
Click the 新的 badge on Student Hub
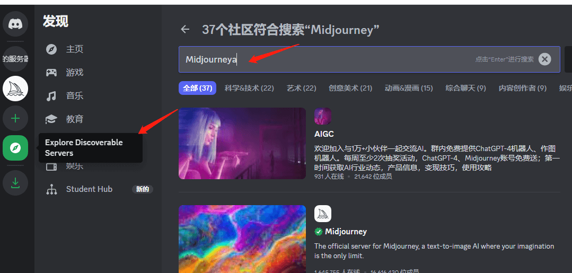(142, 189)
